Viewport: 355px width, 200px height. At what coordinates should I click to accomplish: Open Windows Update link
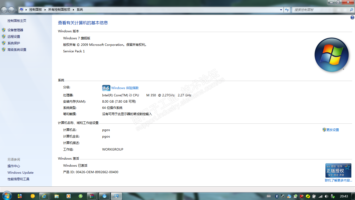tap(21, 173)
